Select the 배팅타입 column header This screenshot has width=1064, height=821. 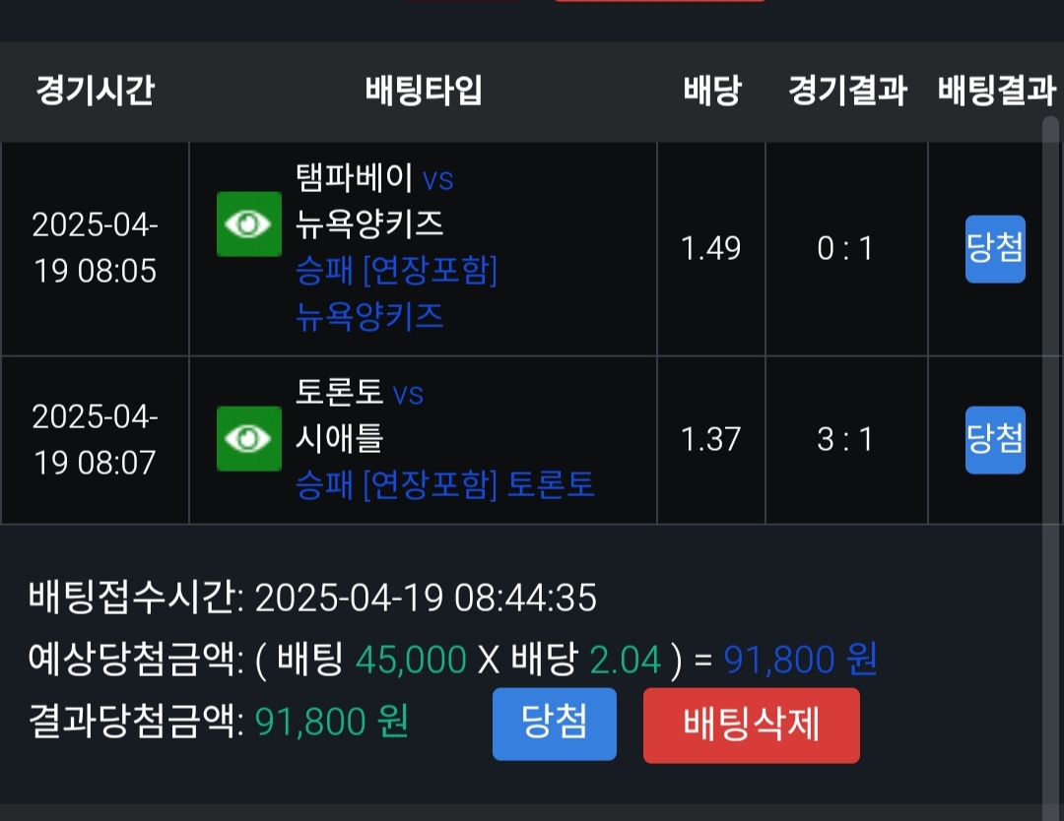click(x=424, y=92)
